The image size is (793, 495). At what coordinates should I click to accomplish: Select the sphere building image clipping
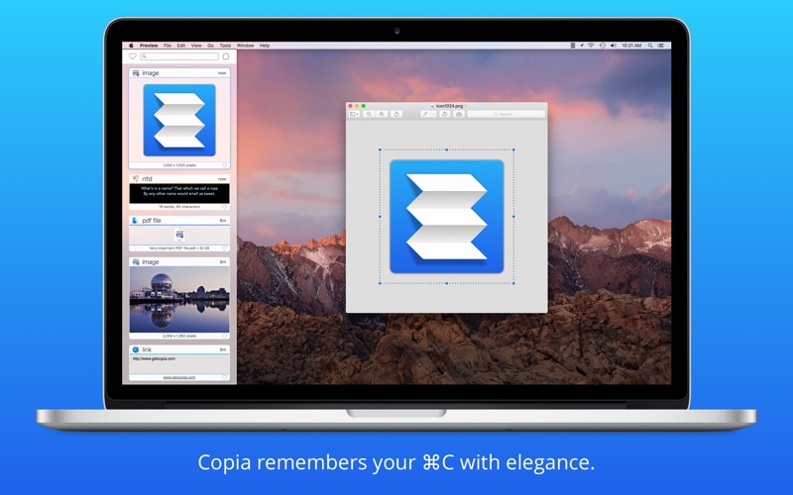pos(179,300)
